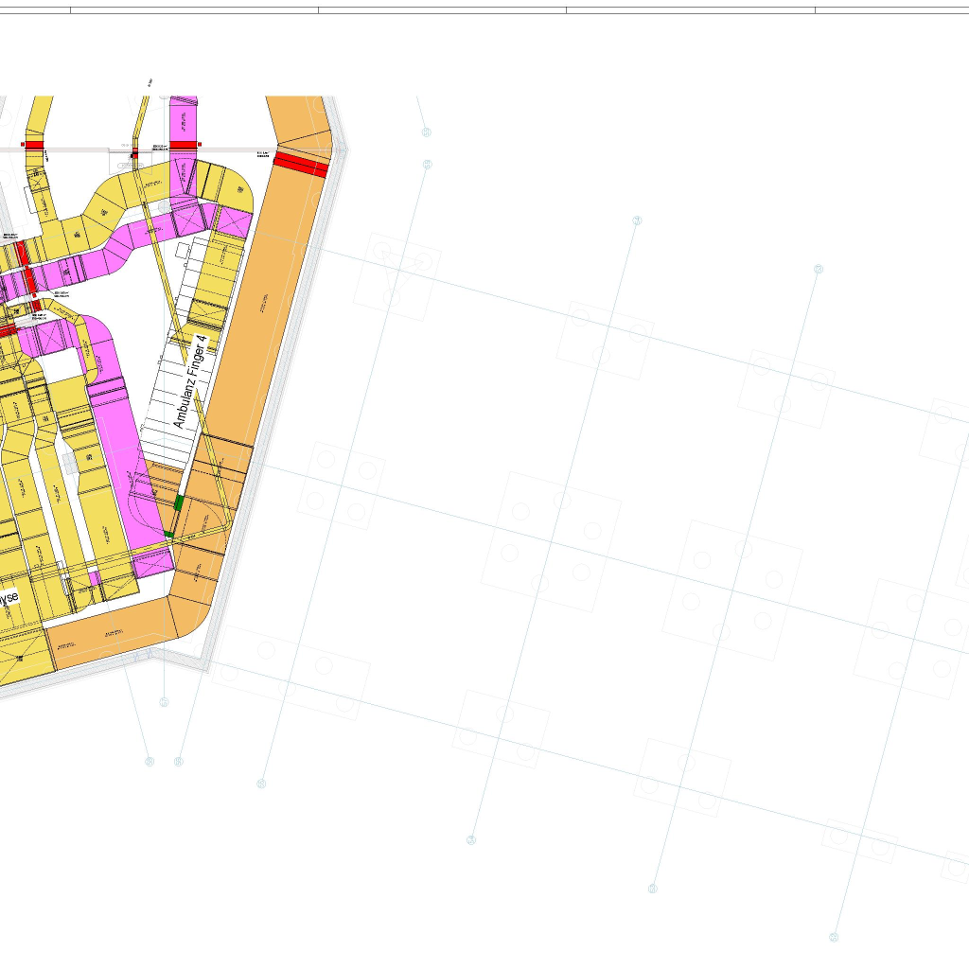
Task: Click the hatched grey wall corner below orange elbow
Action: coord(203,664)
